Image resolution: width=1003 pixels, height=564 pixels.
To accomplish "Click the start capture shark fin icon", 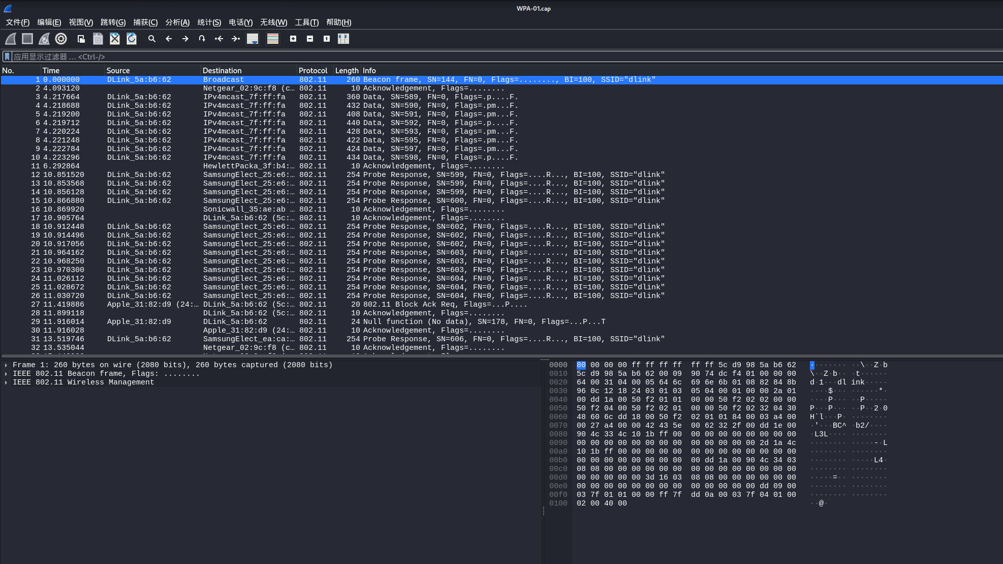I will click(x=11, y=39).
